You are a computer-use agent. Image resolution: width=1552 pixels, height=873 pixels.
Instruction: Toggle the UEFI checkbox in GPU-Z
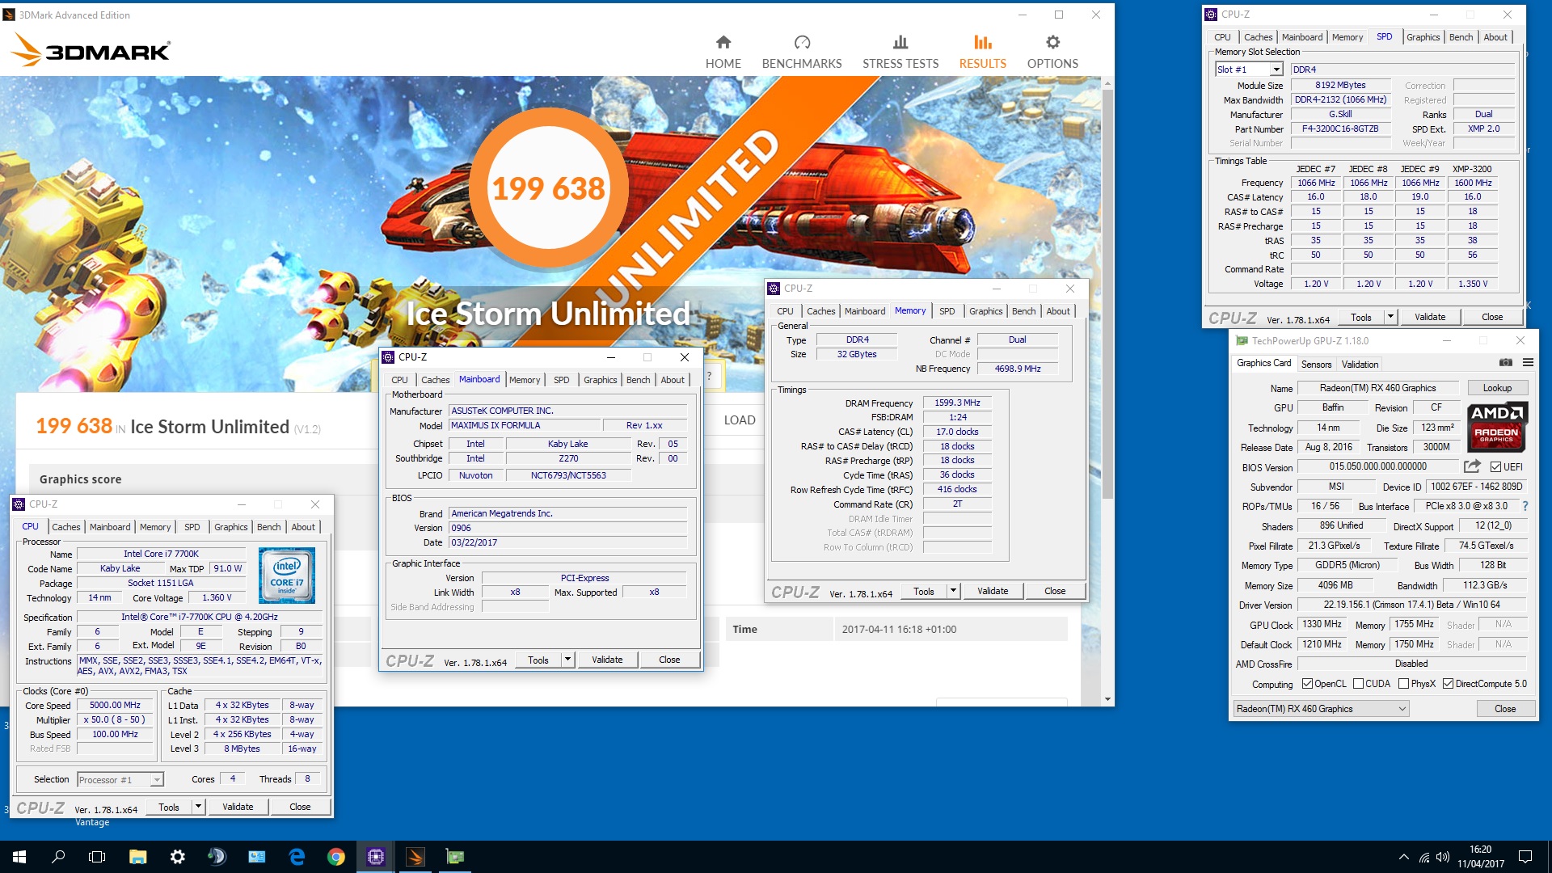pos(1495,467)
